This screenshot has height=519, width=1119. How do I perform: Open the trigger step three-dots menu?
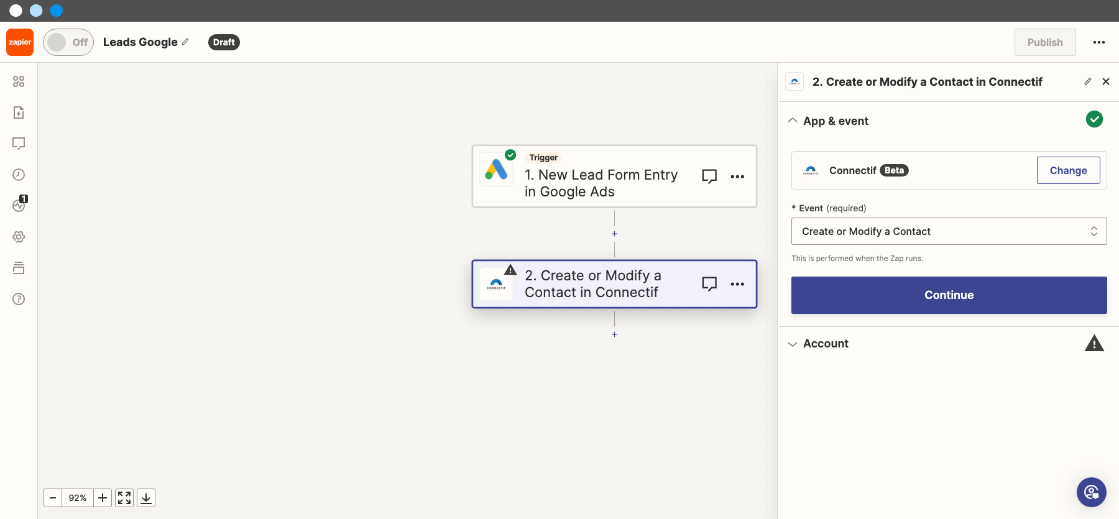tap(737, 177)
